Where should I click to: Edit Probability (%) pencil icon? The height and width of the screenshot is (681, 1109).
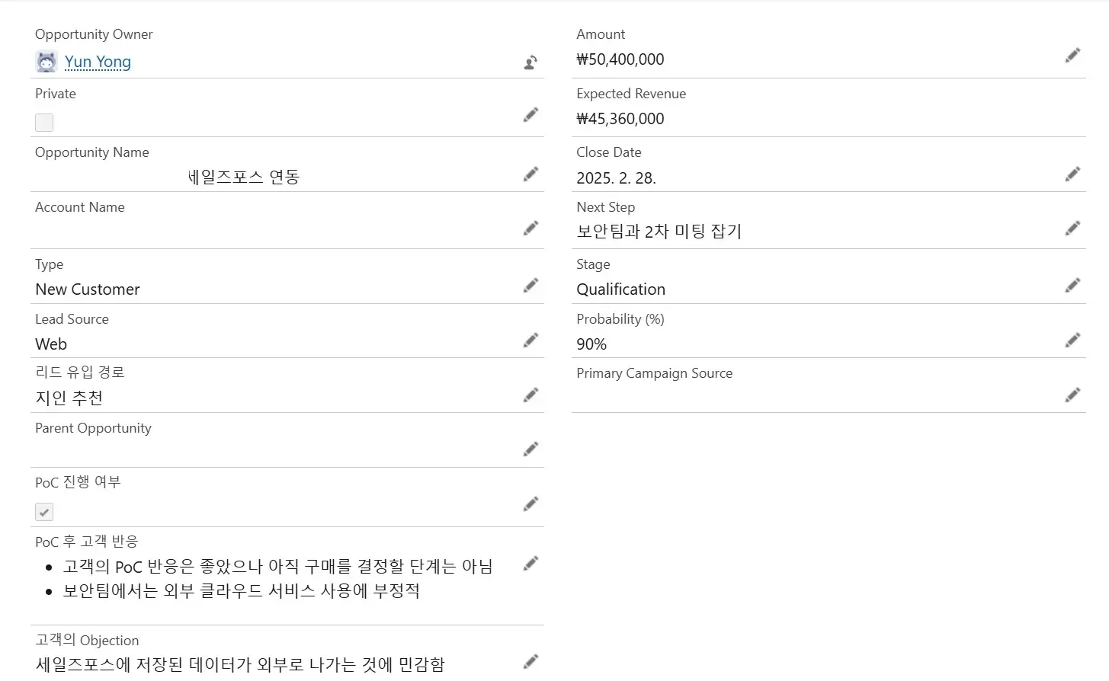(1072, 340)
